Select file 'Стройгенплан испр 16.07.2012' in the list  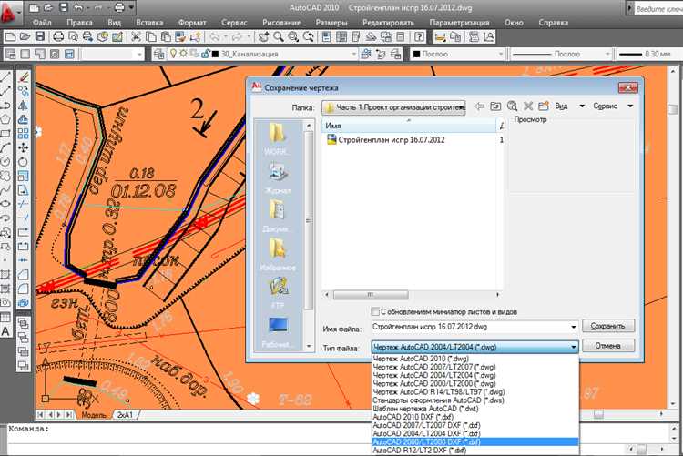pos(392,140)
